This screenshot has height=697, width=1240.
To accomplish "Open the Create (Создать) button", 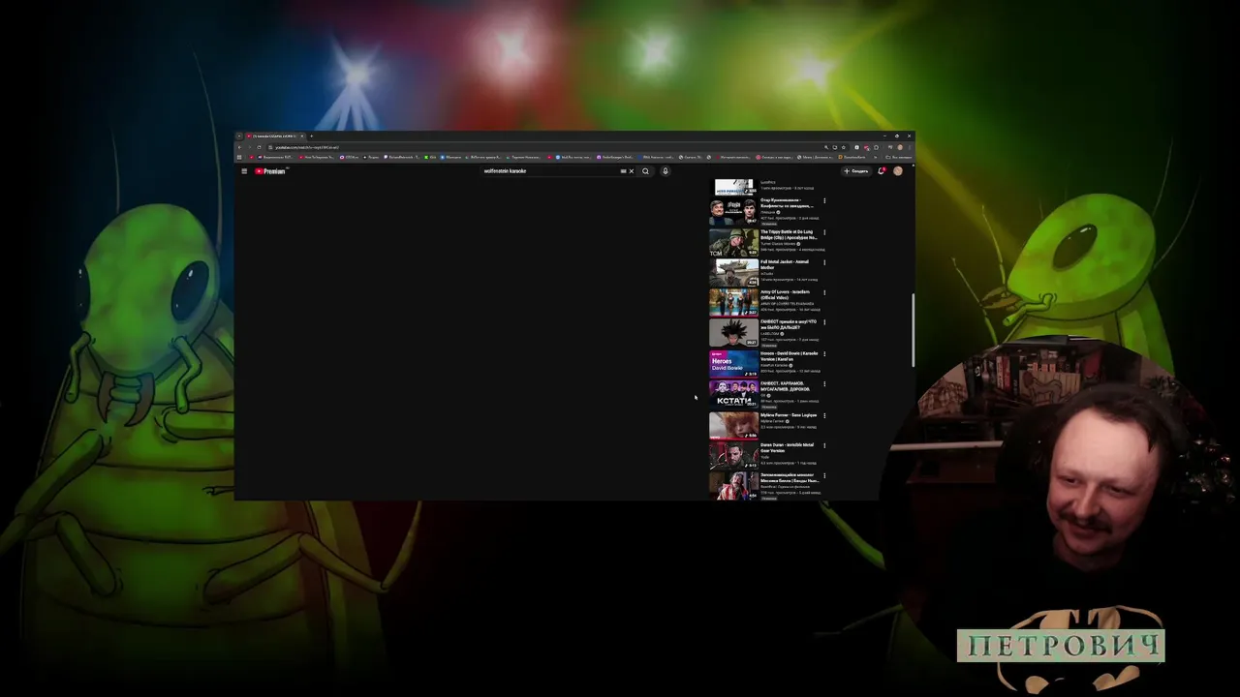I will click(856, 171).
